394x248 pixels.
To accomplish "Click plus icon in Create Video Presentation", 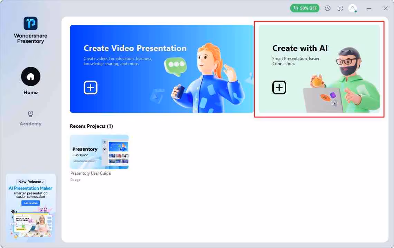I will click(91, 87).
